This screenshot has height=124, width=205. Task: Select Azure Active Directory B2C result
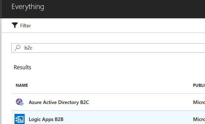coord(59,102)
